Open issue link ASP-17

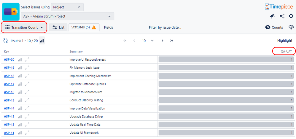(x=9, y=84)
